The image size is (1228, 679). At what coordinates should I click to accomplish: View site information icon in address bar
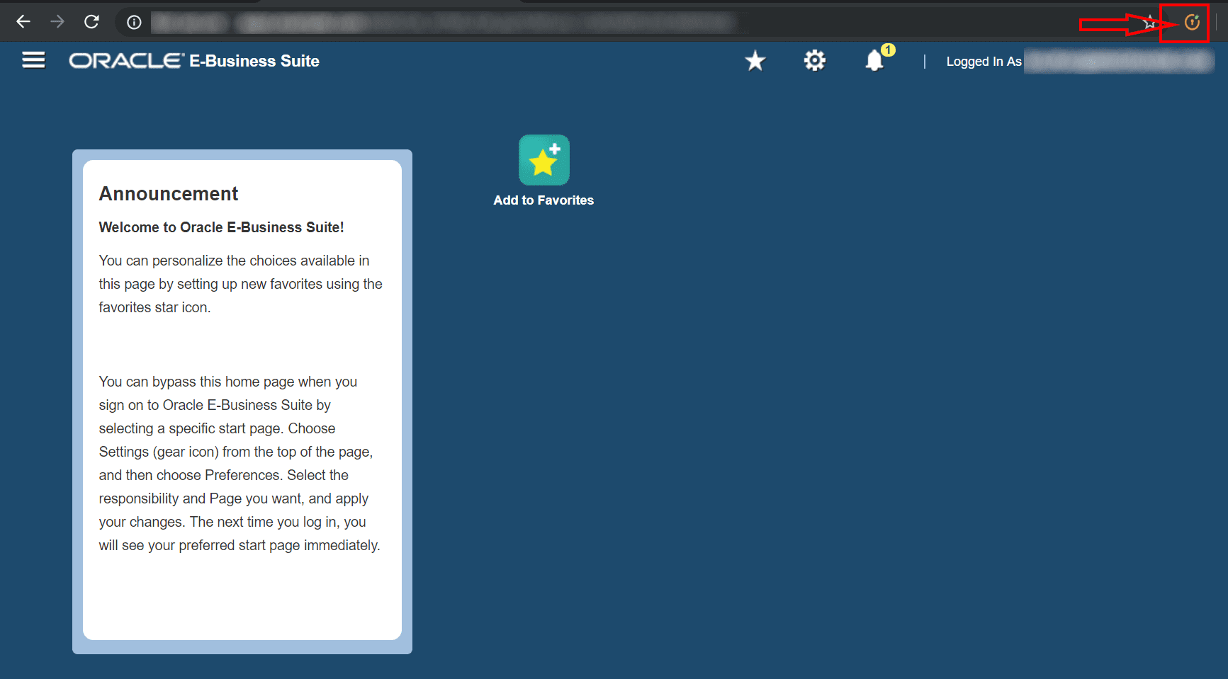[134, 23]
